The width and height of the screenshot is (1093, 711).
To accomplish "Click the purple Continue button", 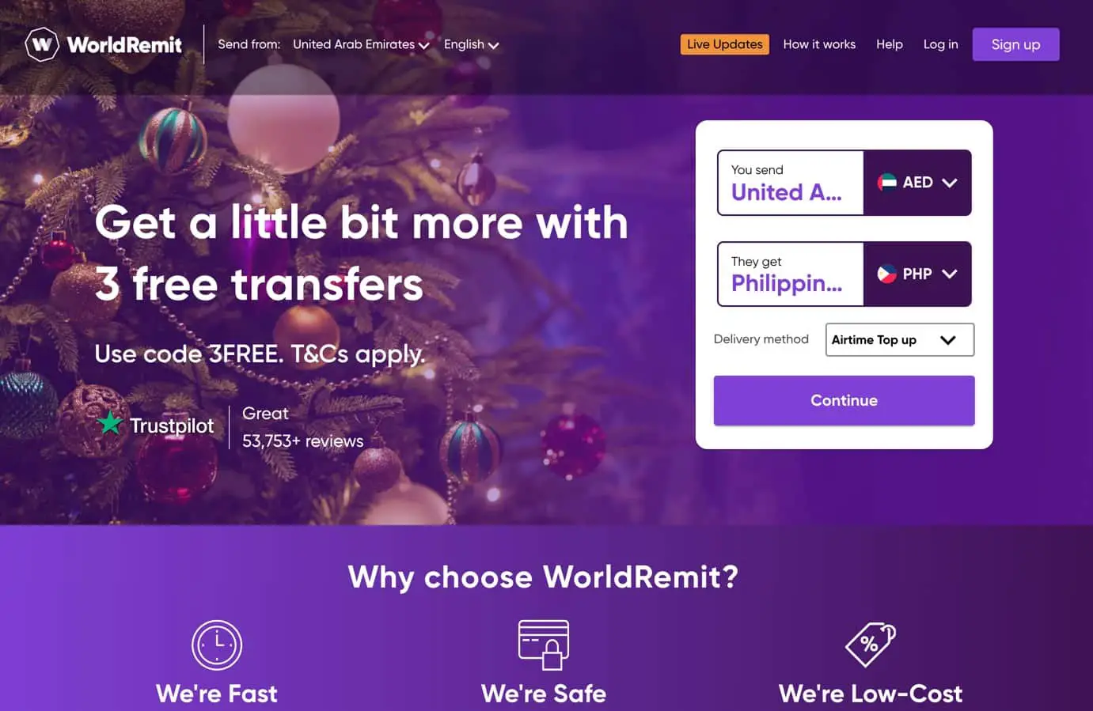I will [844, 400].
